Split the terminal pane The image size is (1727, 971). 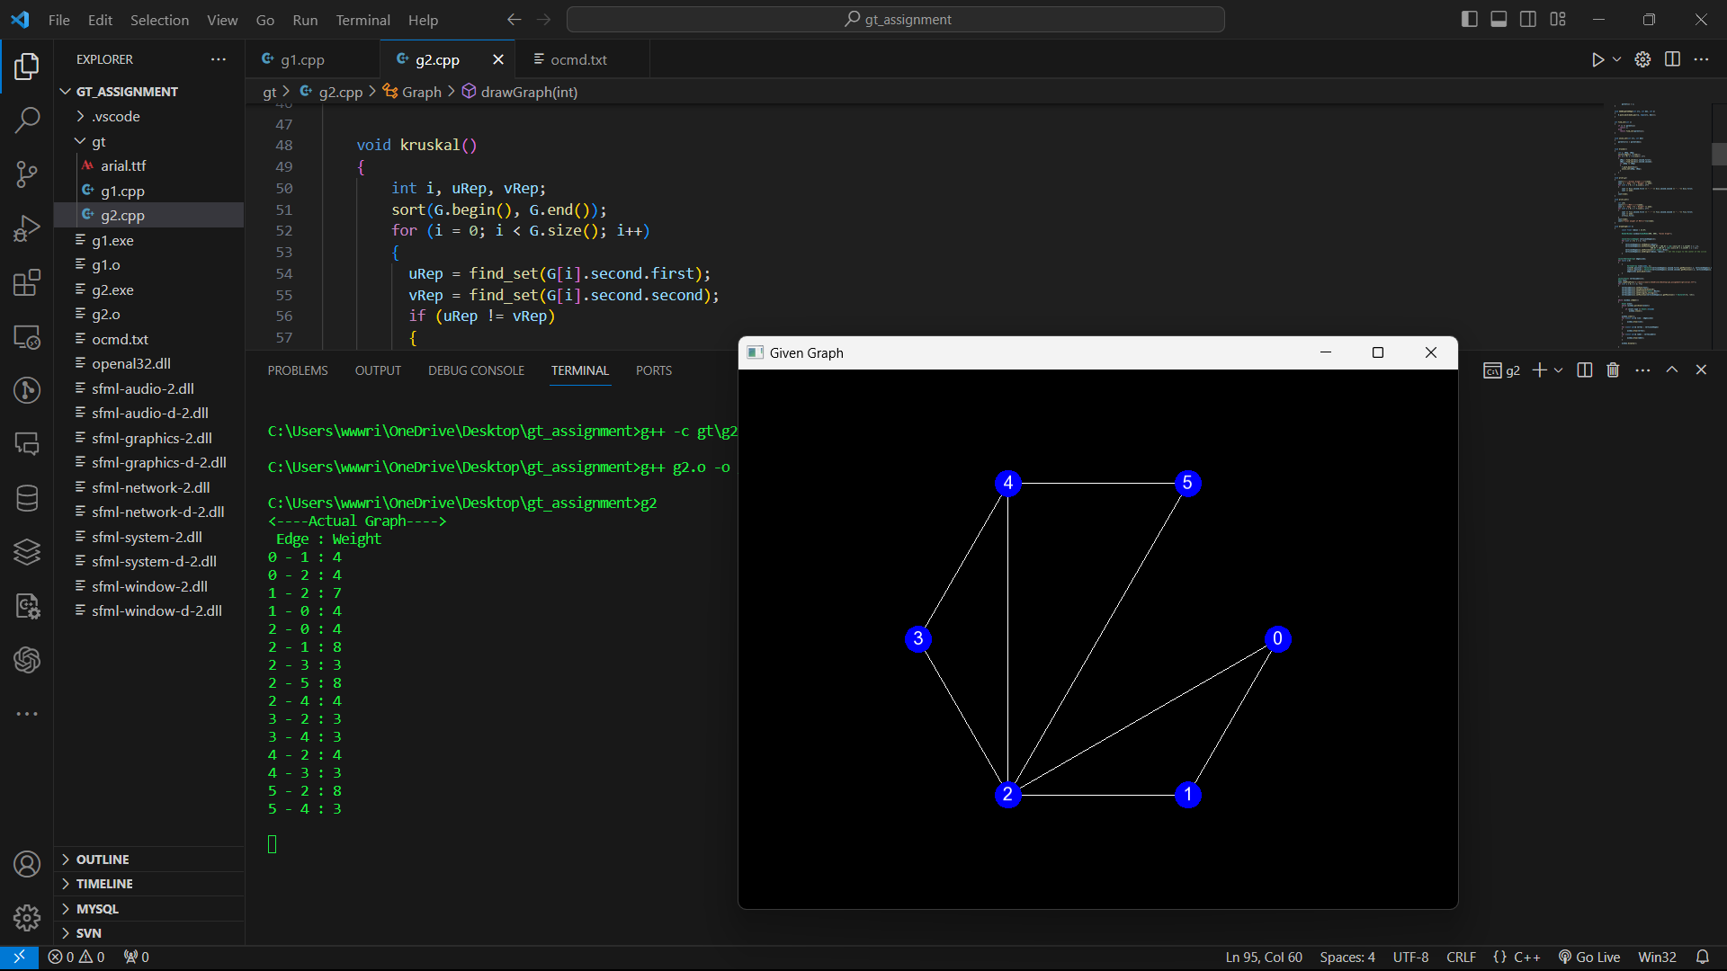click(x=1585, y=370)
